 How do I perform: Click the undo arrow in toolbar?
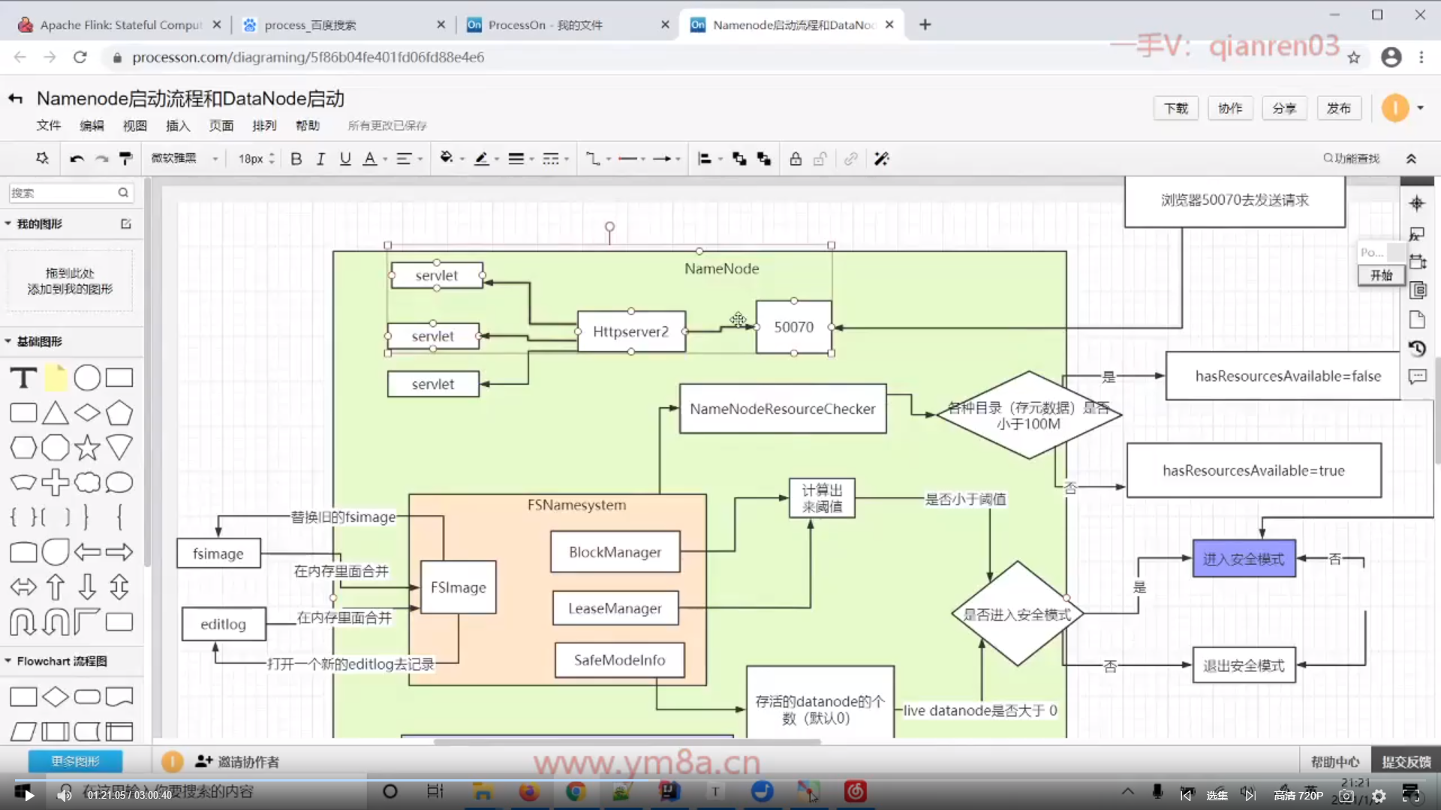pos(77,159)
